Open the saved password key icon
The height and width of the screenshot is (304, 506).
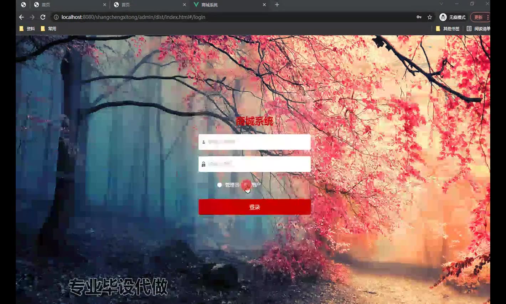pyautogui.click(x=419, y=17)
